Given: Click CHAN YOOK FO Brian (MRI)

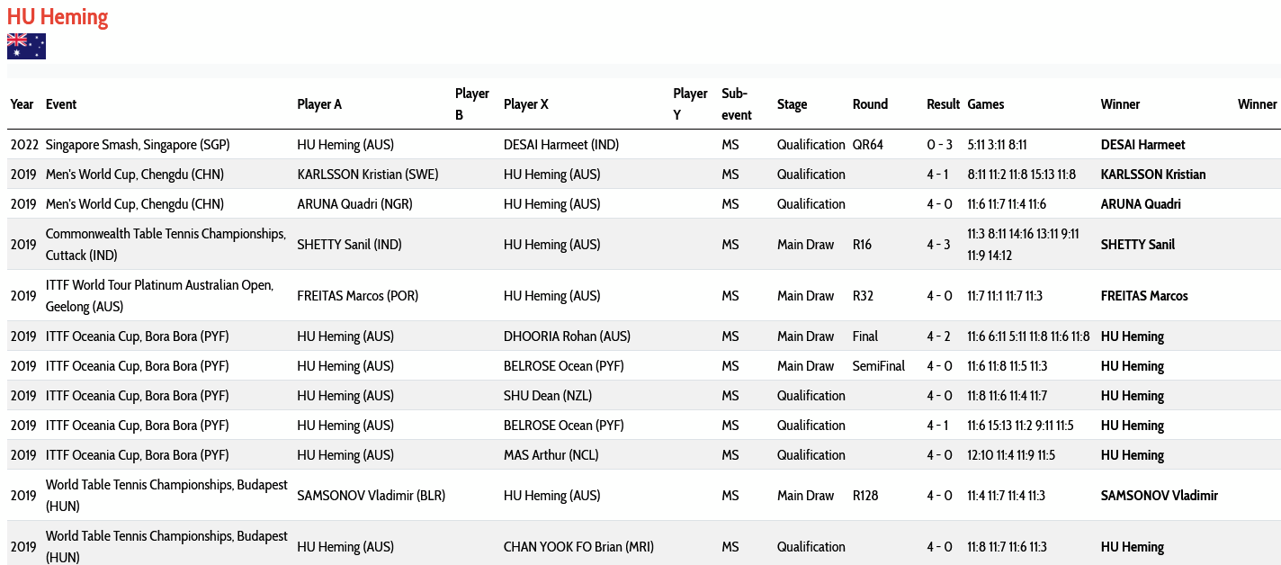Looking at the screenshot, I should [578, 547].
